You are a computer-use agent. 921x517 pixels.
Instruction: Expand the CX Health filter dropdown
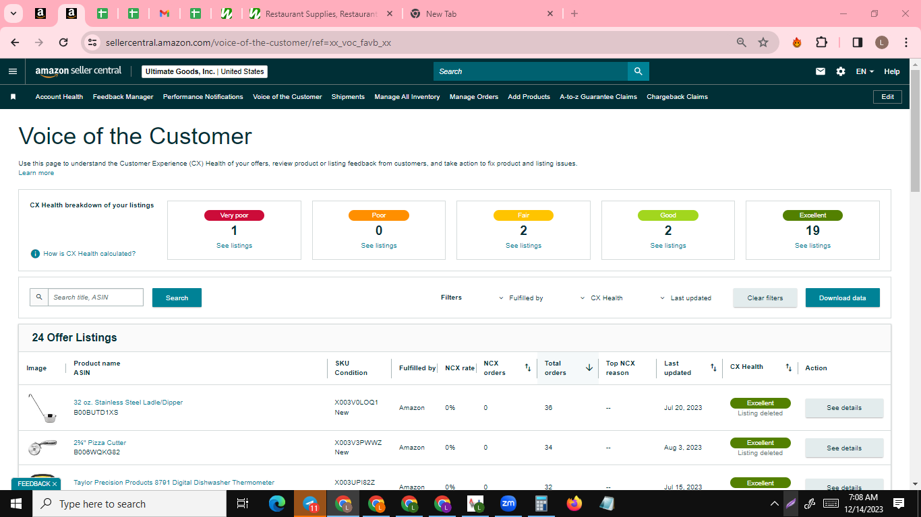(601, 298)
